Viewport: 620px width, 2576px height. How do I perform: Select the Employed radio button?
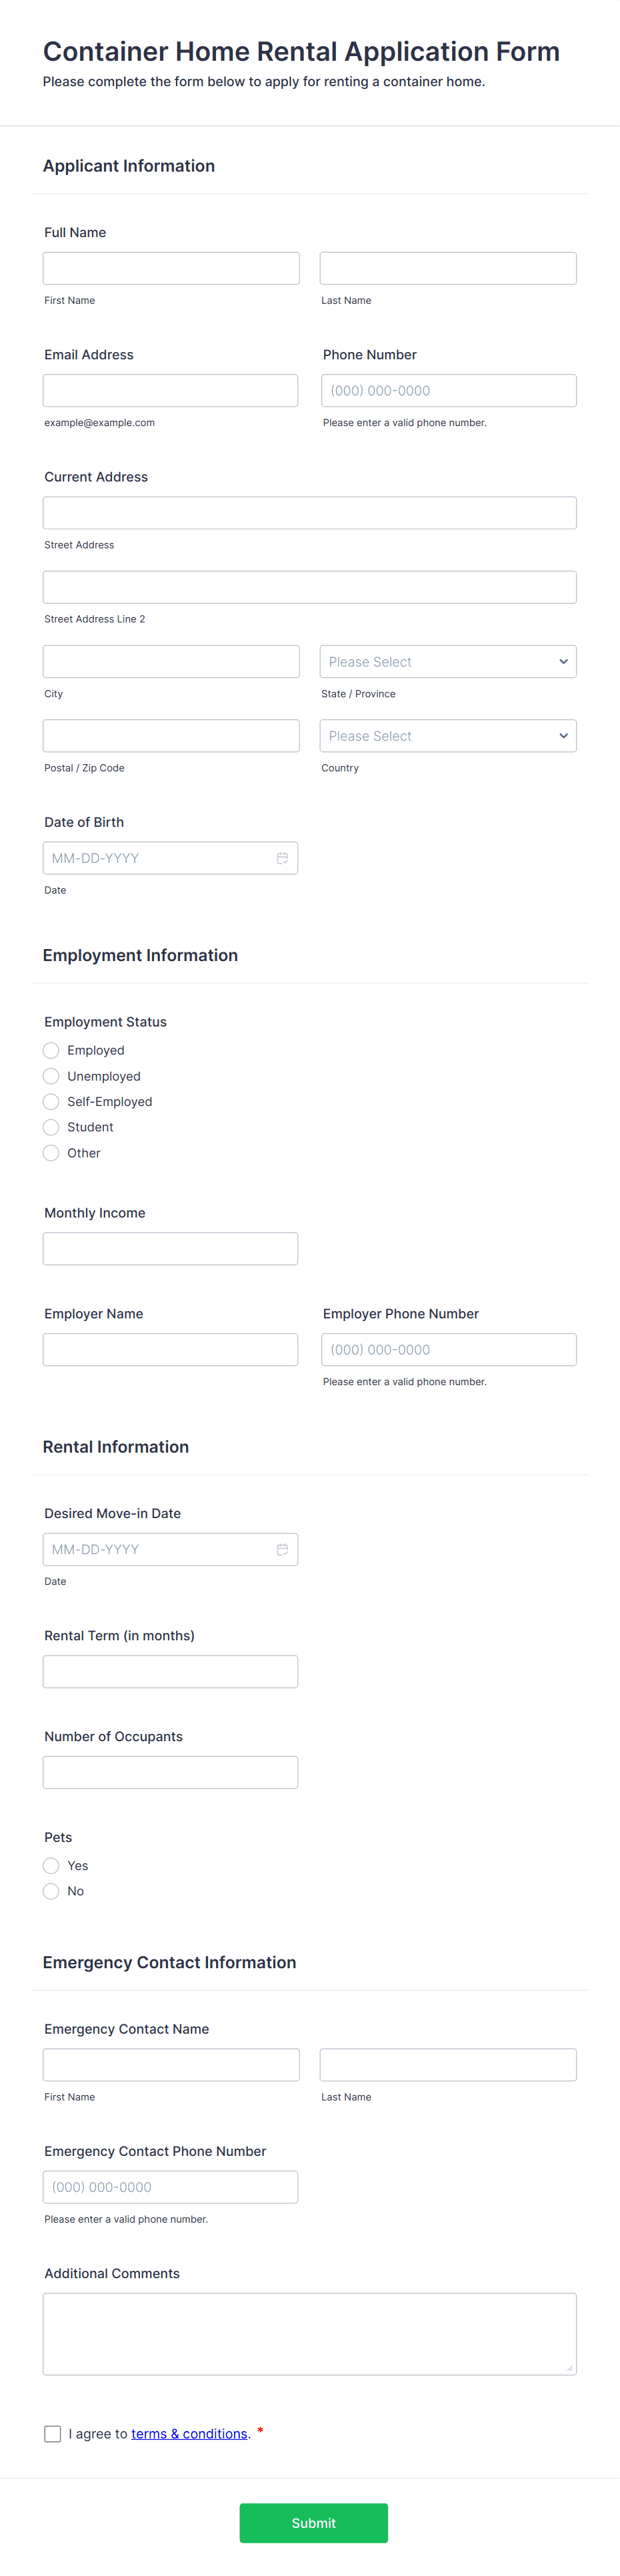51,1050
